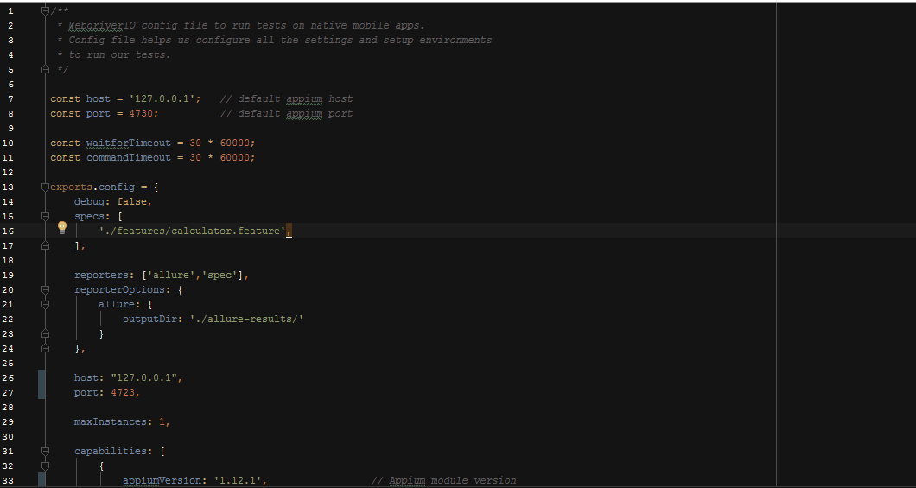Image resolution: width=916 pixels, height=488 pixels.
Task: Collapse the specs array fold marker
Action: (x=46, y=216)
